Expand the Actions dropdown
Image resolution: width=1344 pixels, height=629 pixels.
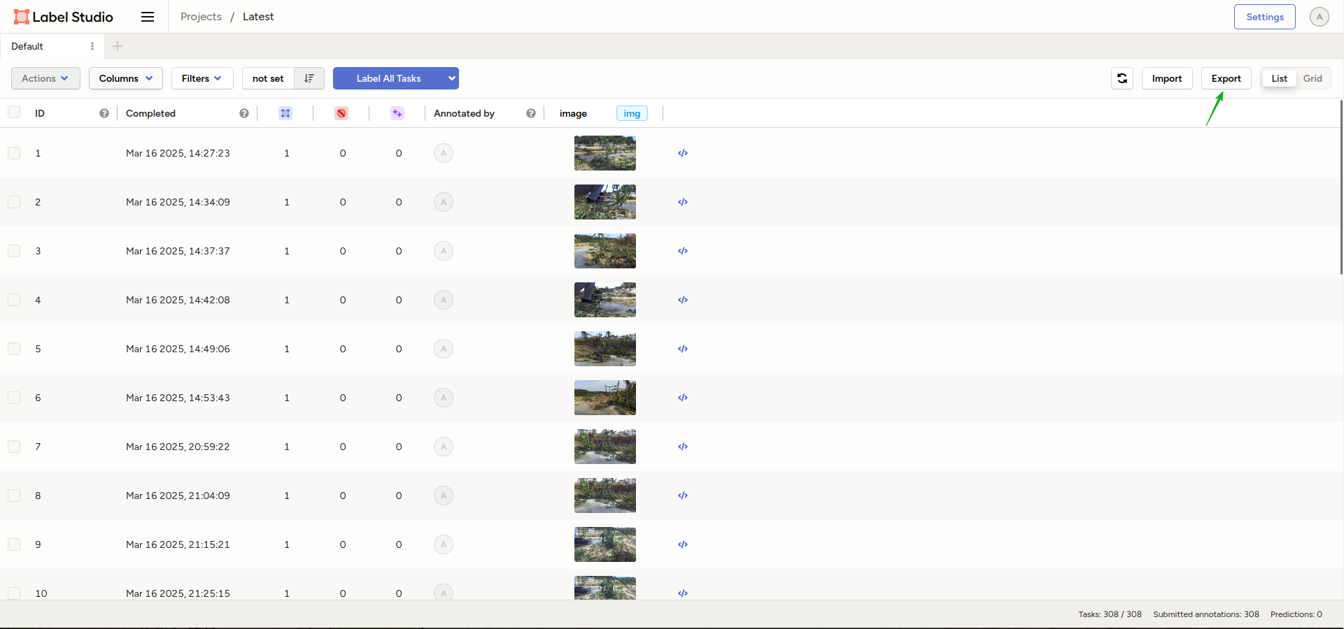(45, 78)
